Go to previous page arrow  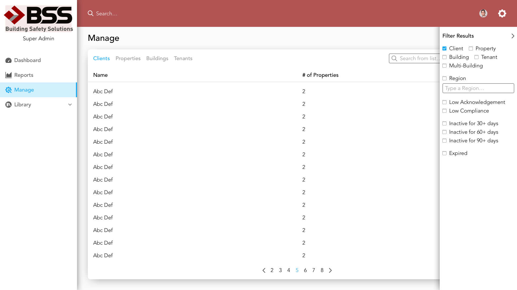pos(264,270)
